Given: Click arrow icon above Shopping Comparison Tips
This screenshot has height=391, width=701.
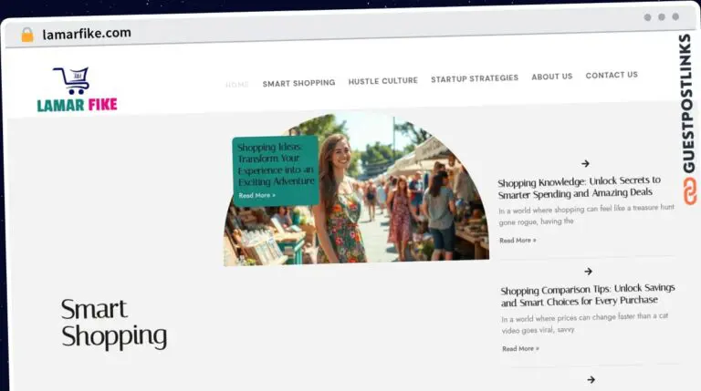Looking at the screenshot, I should point(588,272).
